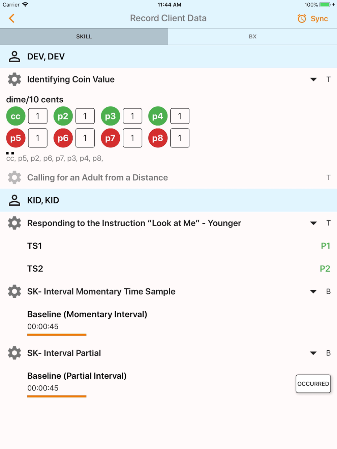This screenshot has height=449, width=337.
Task: Click the OCCURRED button
Action: click(x=313, y=384)
